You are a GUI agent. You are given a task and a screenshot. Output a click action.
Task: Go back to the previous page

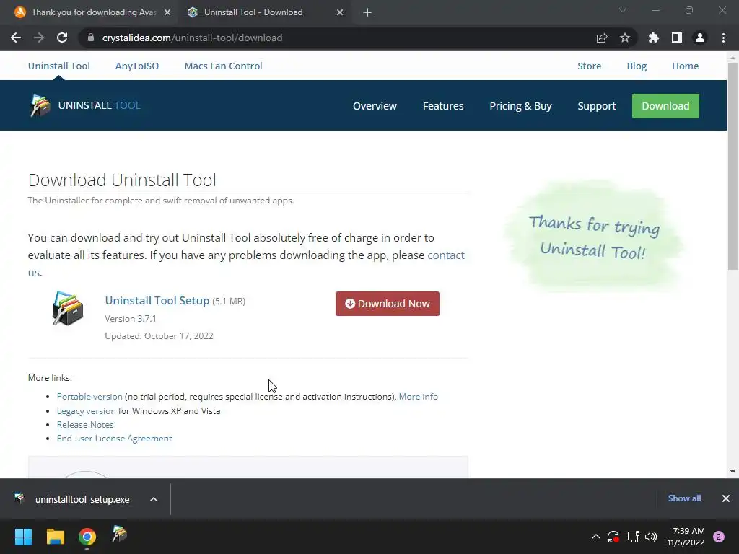click(x=16, y=38)
